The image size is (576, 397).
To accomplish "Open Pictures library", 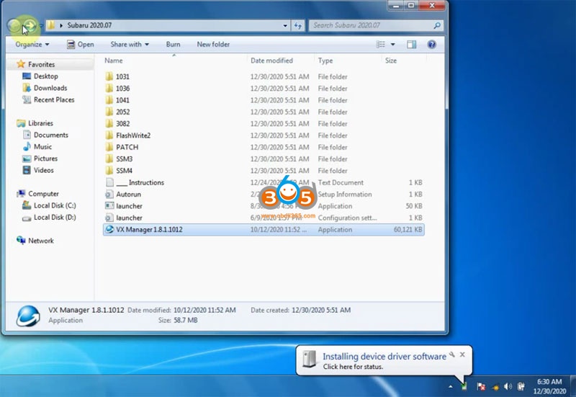I will pyautogui.click(x=40, y=159).
